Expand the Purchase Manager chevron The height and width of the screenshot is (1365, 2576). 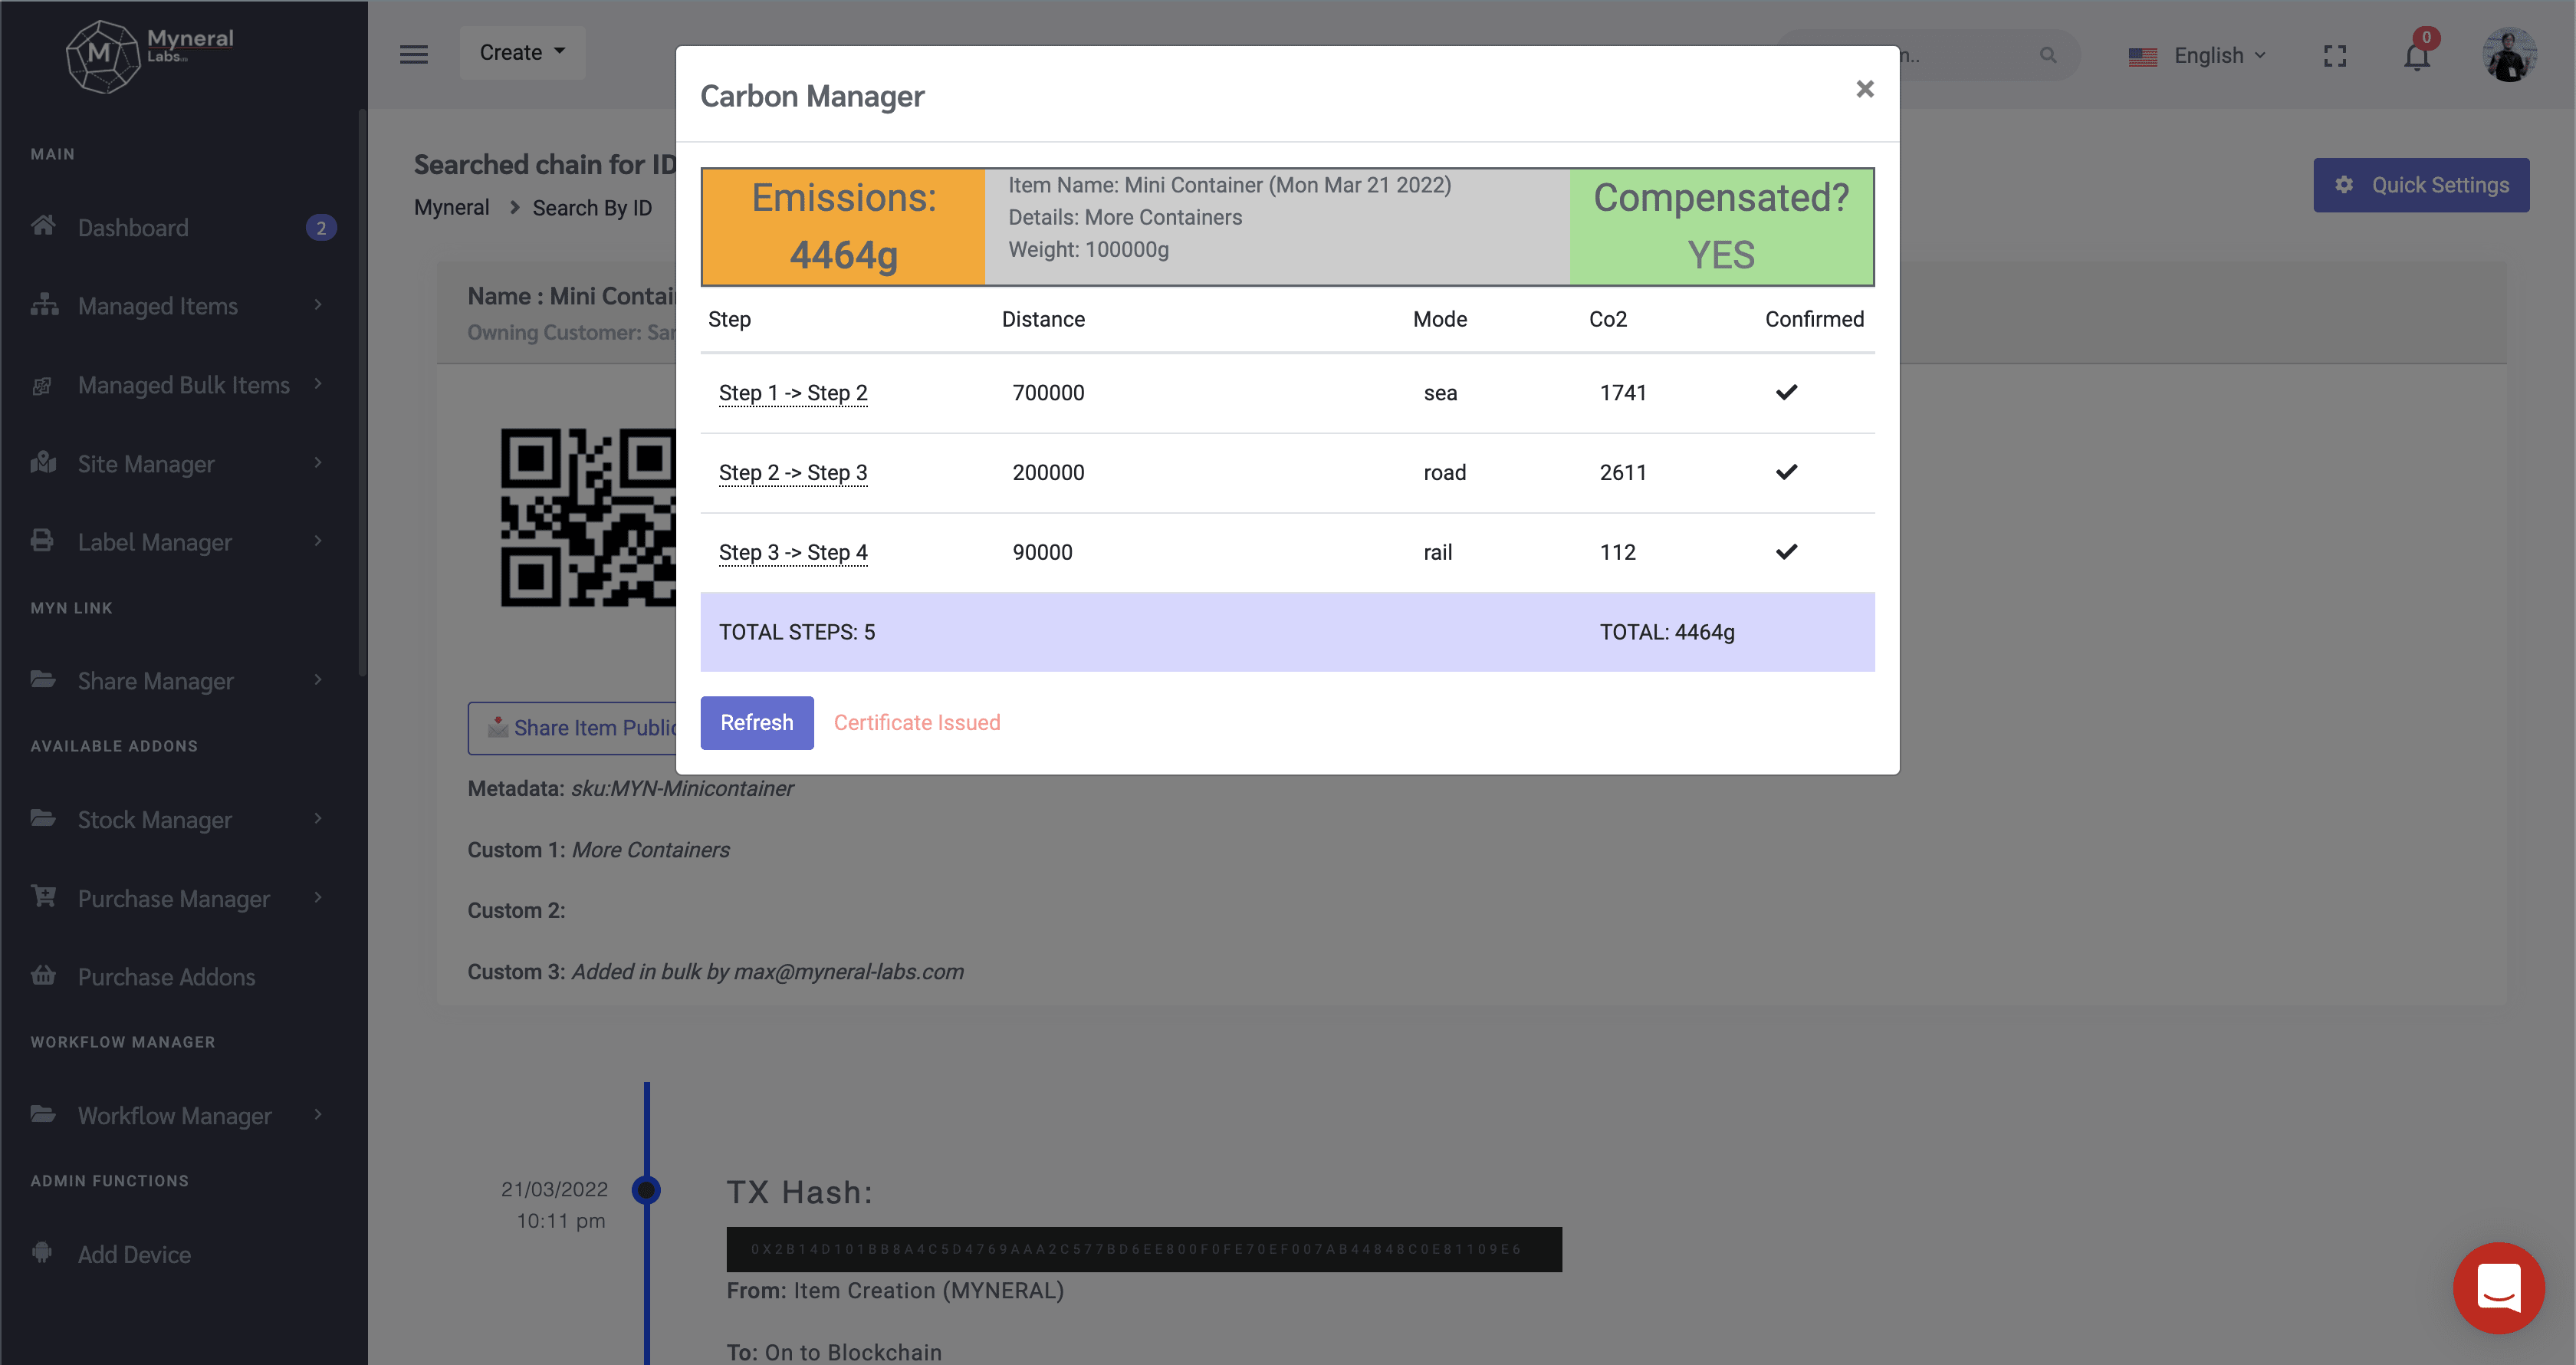click(318, 897)
